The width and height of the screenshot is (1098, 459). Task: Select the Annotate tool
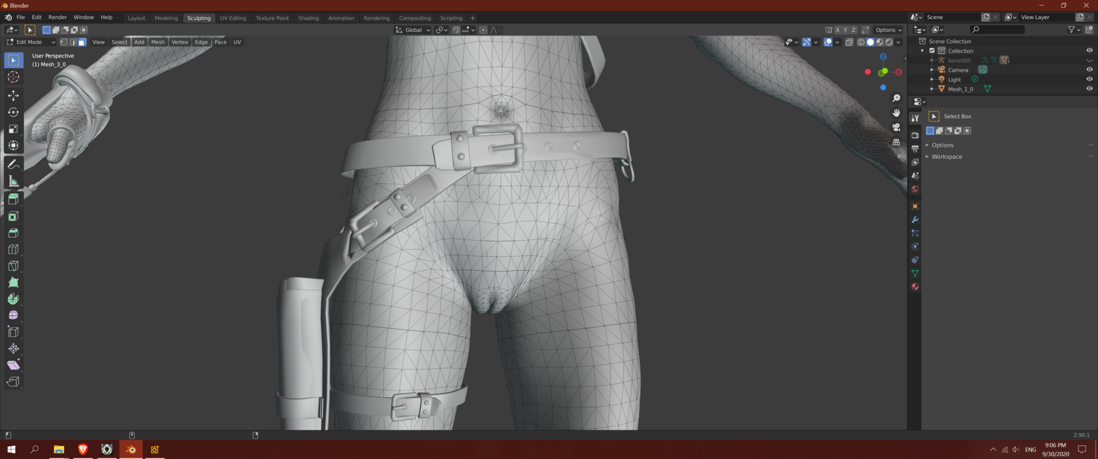pyautogui.click(x=13, y=165)
